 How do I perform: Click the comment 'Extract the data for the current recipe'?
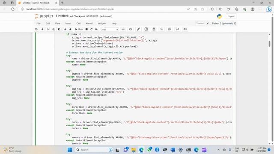pos(94,52)
